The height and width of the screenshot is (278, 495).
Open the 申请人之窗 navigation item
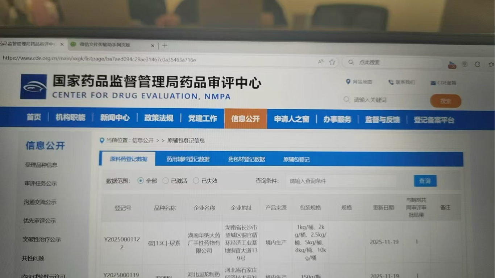[292, 119]
